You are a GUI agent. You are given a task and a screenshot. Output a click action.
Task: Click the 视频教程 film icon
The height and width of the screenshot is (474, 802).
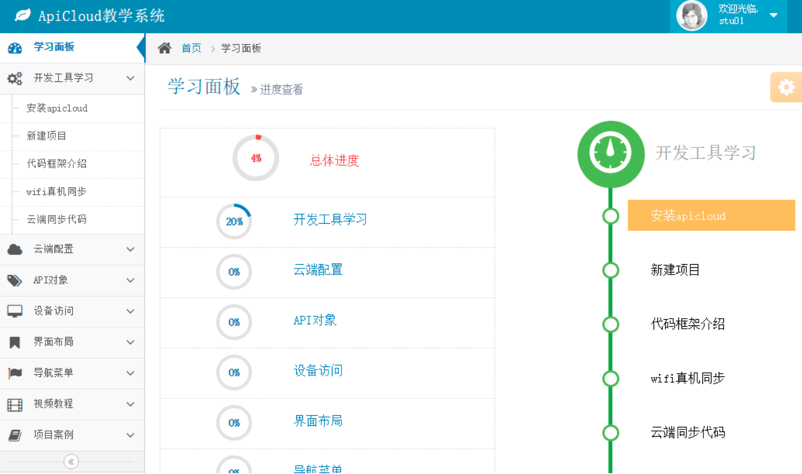tap(15, 404)
